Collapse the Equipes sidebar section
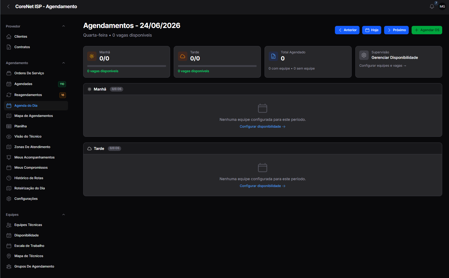Viewport: 449px width, 278px height. (x=63, y=215)
